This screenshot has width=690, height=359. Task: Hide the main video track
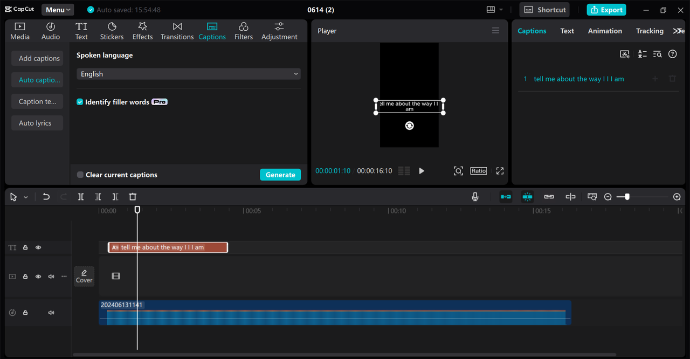[38, 277]
